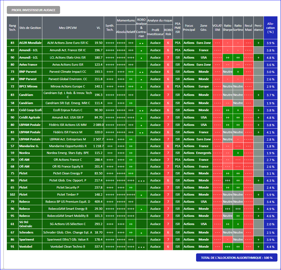The width and height of the screenshot is (281, 270).
Task: Select Pictet Clean Energy P fund
Action: pyautogui.click(x=68, y=173)
